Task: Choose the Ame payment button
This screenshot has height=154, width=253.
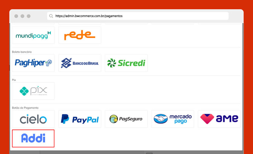Action: (219, 119)
